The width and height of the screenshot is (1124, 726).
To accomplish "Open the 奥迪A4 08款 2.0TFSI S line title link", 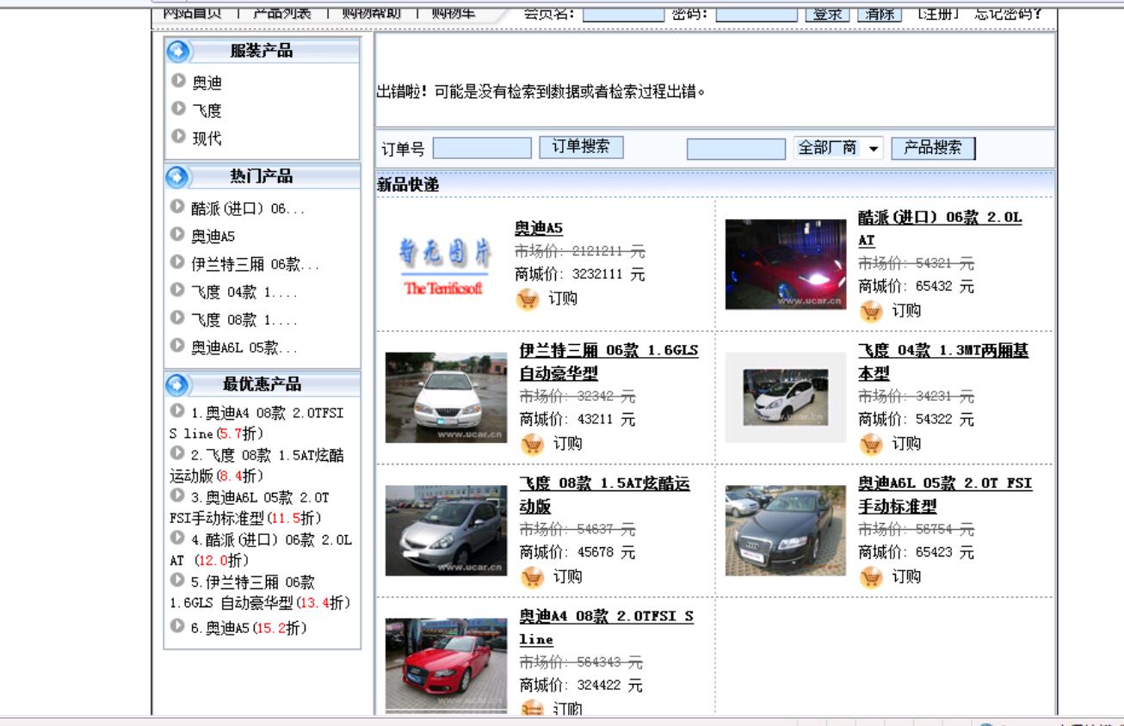I will click(x=606, y=627).
